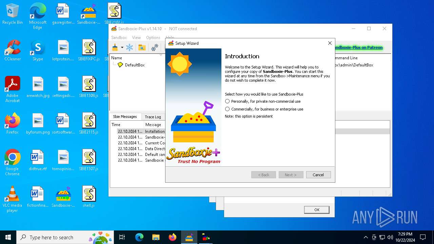434x244 pixels.
Task: Click Sandboxie-Plus taskbar button
Action: [189, 237]
